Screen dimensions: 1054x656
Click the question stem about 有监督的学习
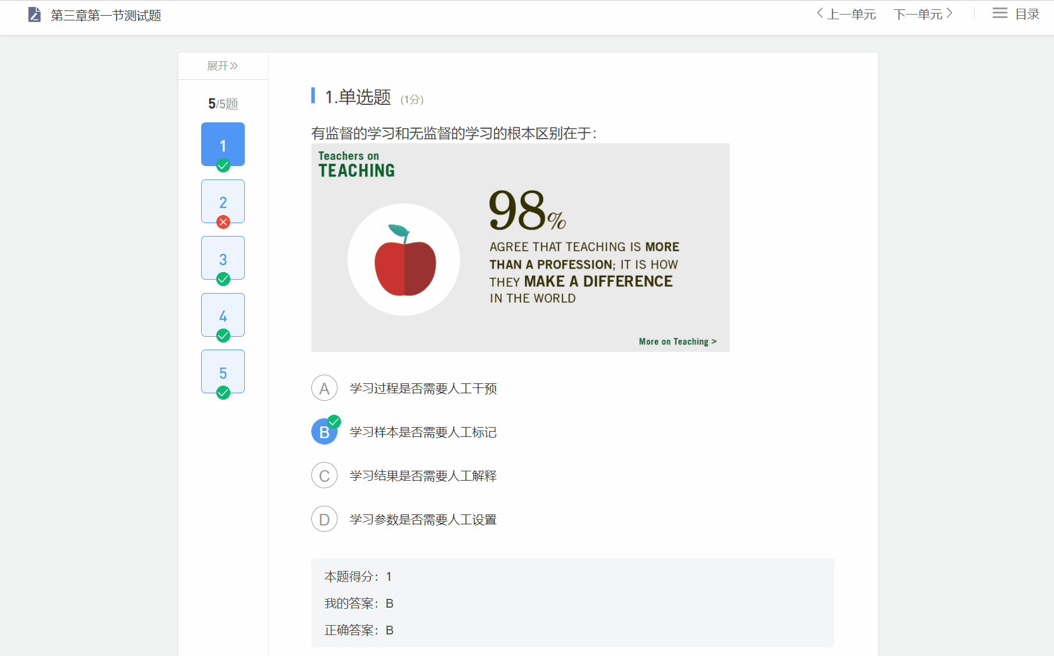point(454,133)
